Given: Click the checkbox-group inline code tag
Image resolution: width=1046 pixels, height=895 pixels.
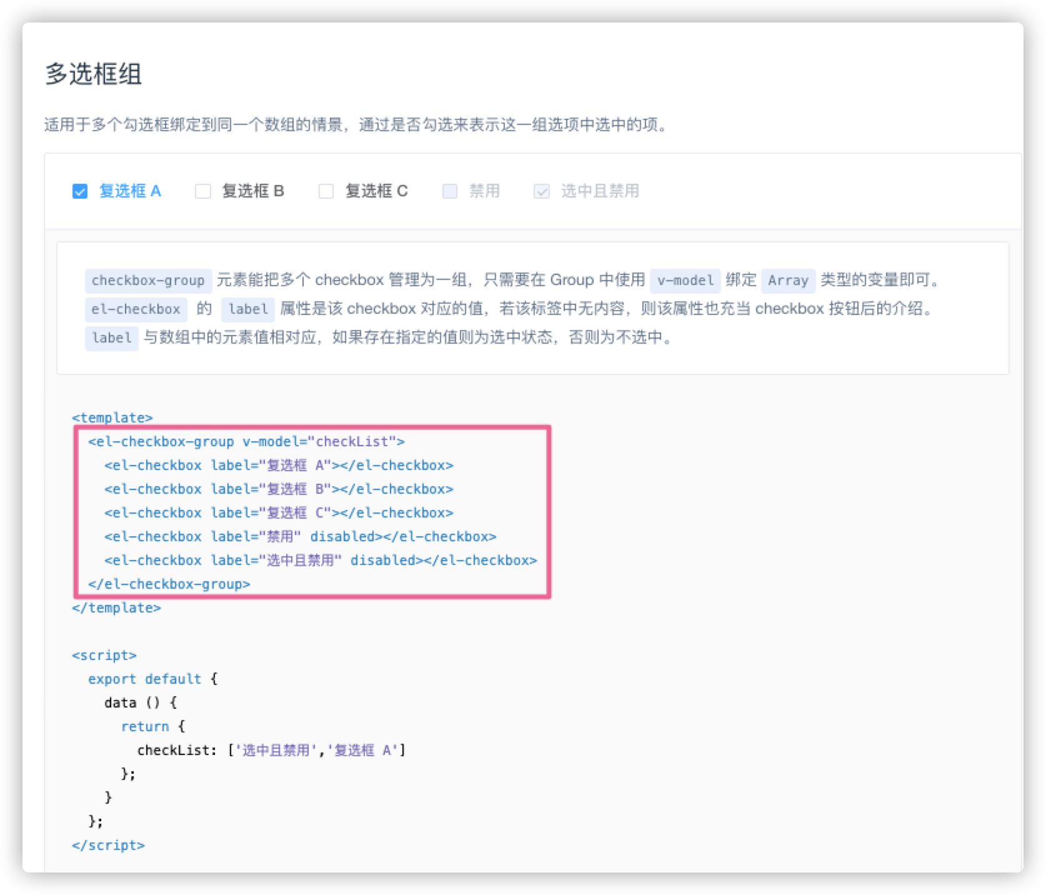Looking at the screenshot, I should 148,281.
